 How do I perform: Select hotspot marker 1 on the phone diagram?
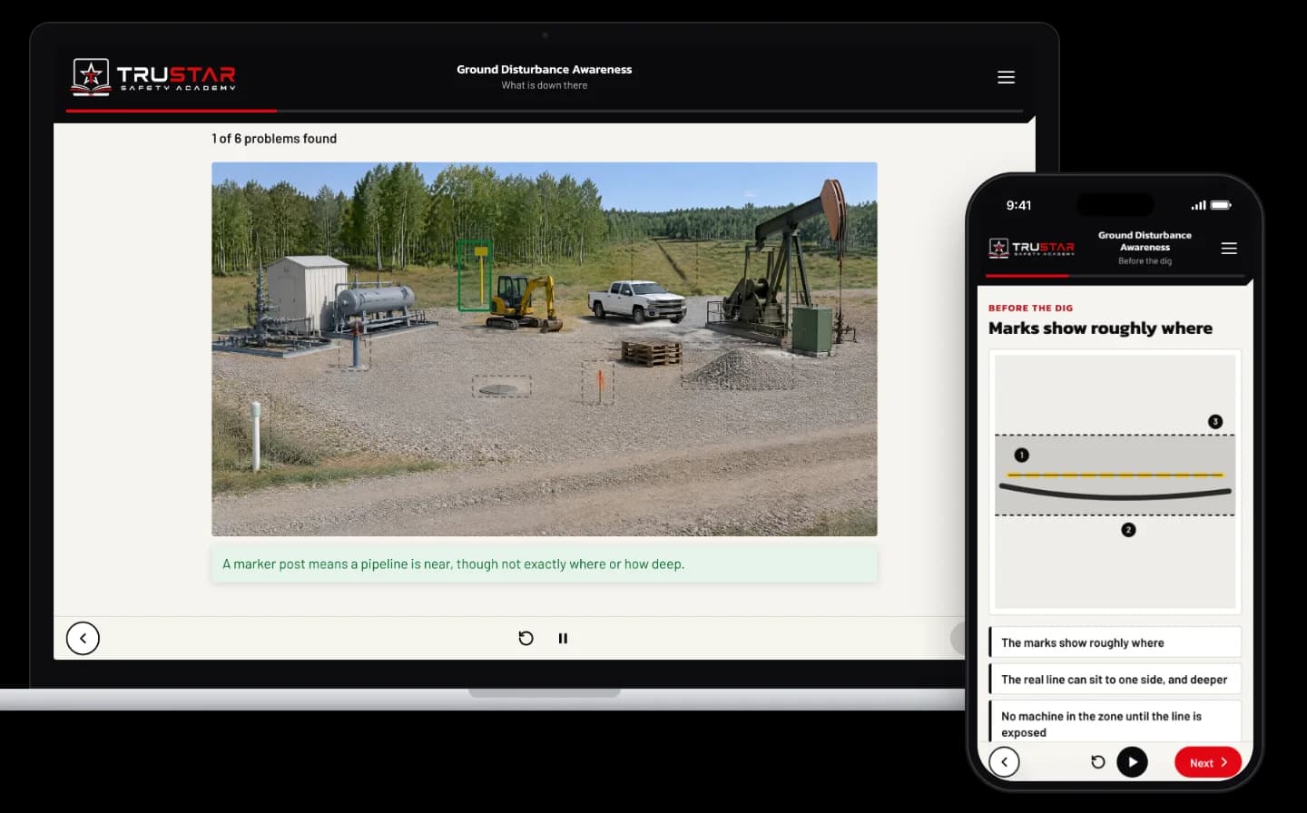(x=1022, y=455)
